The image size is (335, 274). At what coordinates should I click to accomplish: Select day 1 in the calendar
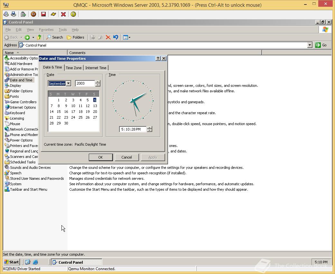[59, 100]
